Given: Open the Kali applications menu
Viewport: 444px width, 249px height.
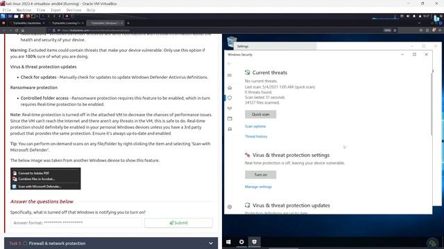Looking at the screenshot, I should click(x=3, y=16).
